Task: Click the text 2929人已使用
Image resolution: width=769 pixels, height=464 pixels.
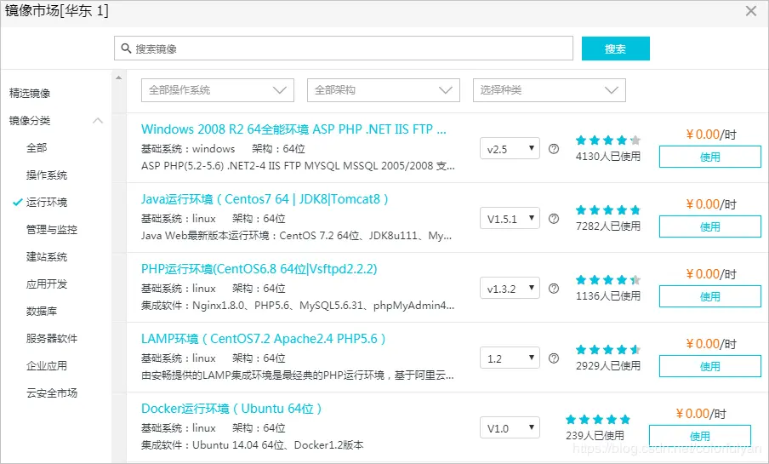Action: coord(608,366)
